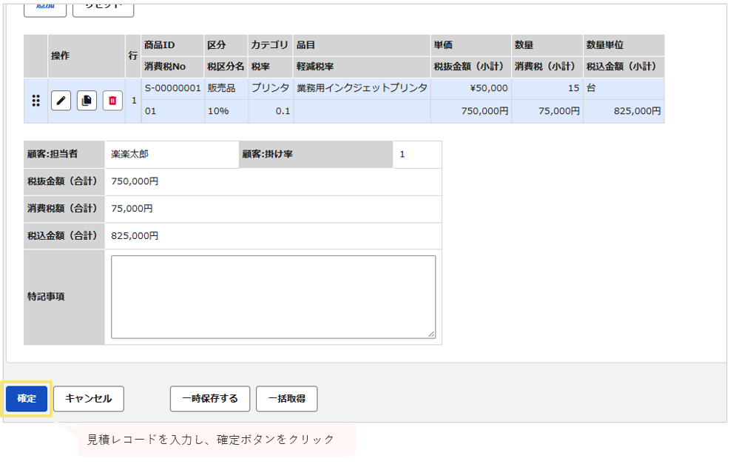Edit row 1 with the pencil icon
This screenshot has width=730, height=464.
pyautogui.click(x=61, y=101)
